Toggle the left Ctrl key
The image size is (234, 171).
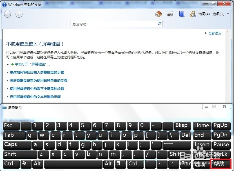(x=11, y=164)
